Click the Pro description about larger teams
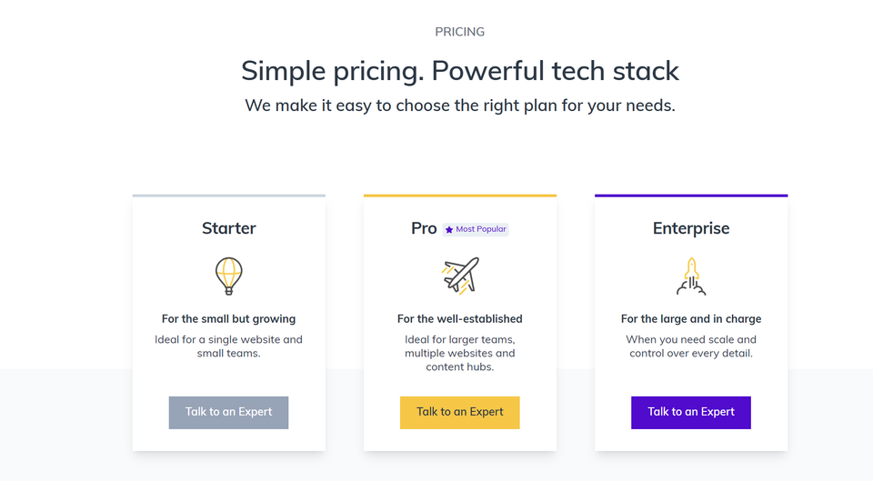The height and width of the screenshot is (481, 873). (460, 353)
